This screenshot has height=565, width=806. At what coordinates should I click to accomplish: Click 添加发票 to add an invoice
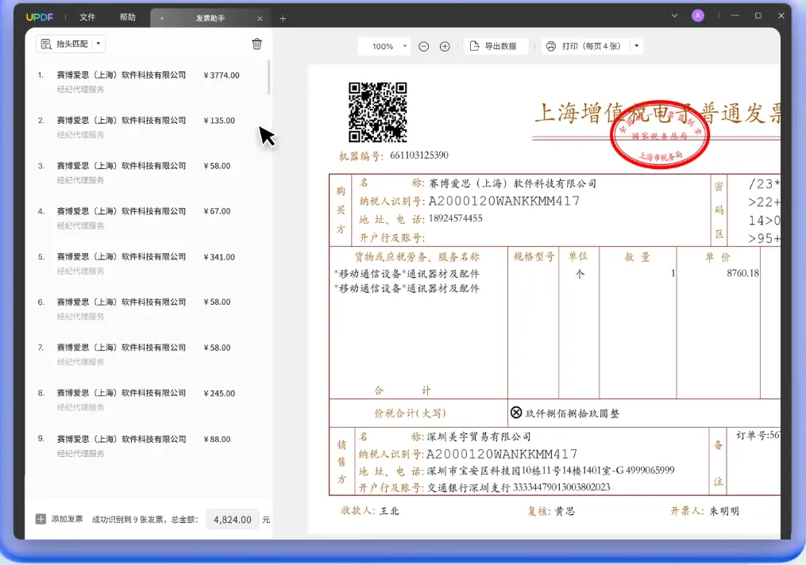coord(59,519)
